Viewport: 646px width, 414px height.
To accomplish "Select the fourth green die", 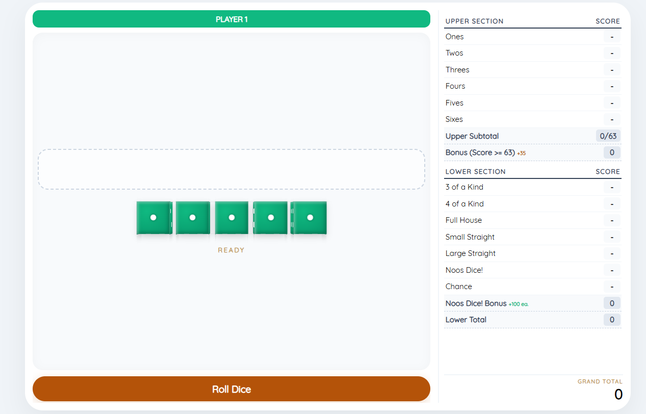I will pyautogui.click(x=271, y=218).
